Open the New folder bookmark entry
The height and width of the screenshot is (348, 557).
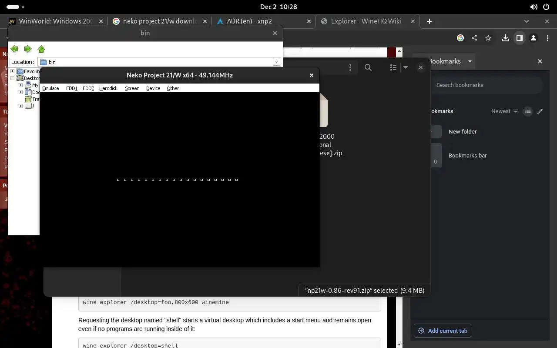coord(487,131)
